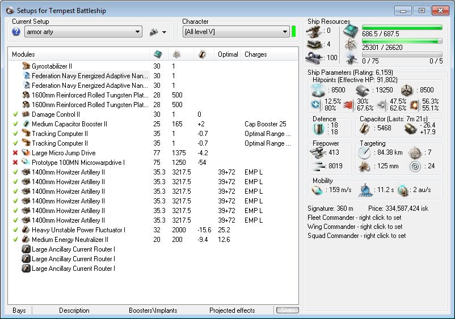Click Squad Commander - right click to set
The image size is (455, 319).
(357, 236)
